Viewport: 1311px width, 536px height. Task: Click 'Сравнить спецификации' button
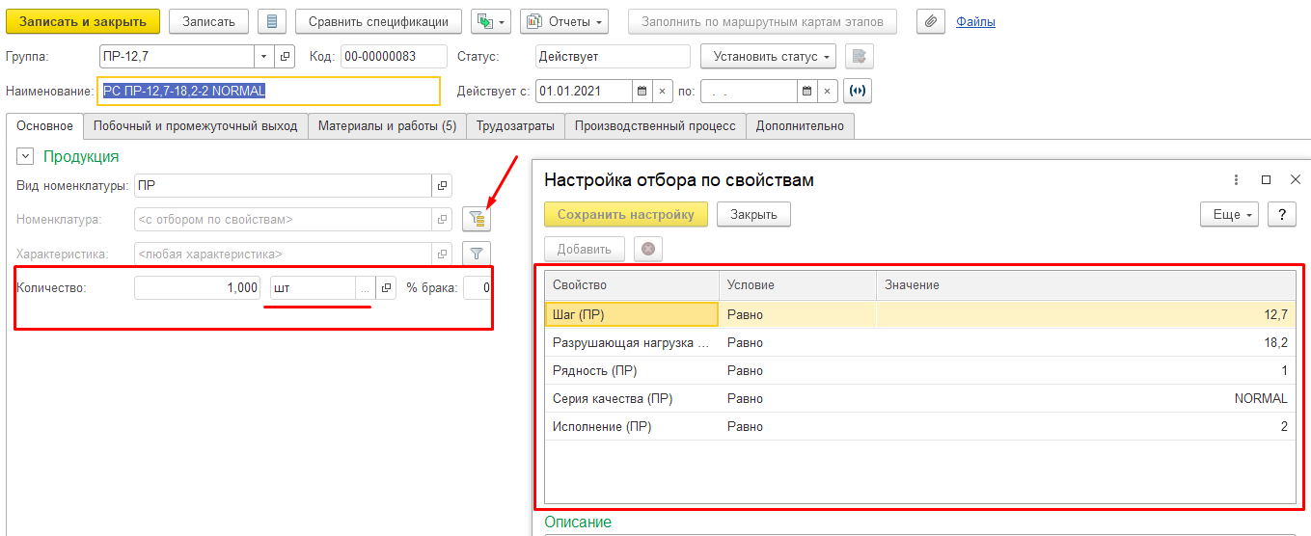(x=378, y=21)
